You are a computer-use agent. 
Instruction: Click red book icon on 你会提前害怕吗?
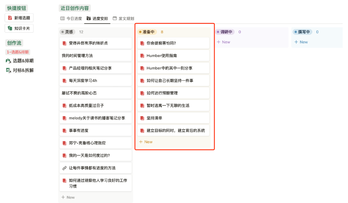pos(142,43)
